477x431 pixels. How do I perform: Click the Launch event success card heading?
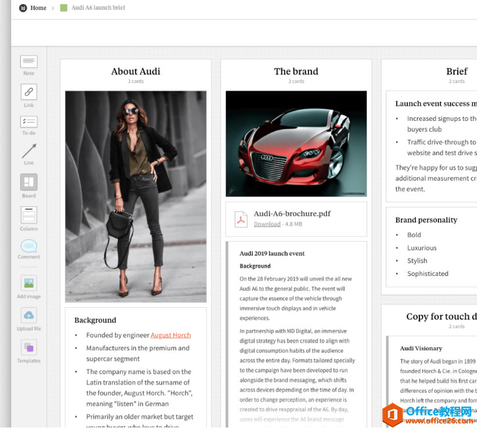pyautogui.click(x=436, y=104)
